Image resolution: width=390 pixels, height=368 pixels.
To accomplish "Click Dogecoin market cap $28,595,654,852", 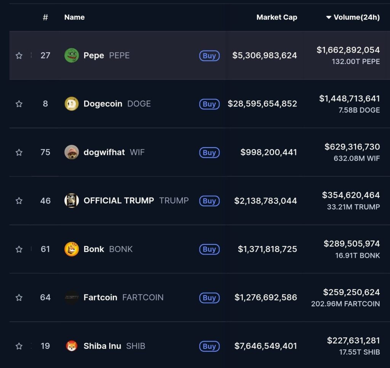I will click(x=262, y=104).
